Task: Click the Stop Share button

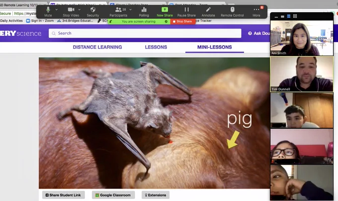Action: coord(182,21)
